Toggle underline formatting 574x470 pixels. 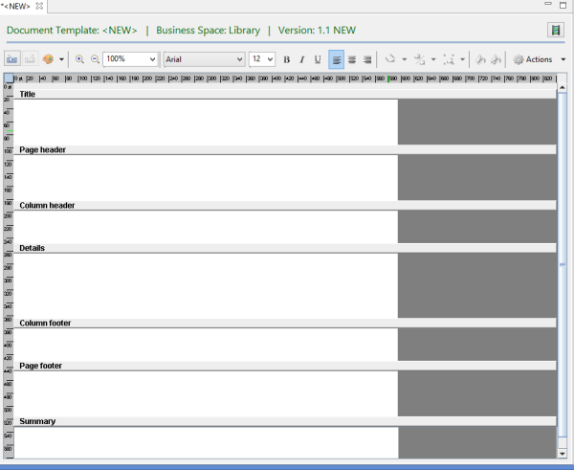pos(318,59)
